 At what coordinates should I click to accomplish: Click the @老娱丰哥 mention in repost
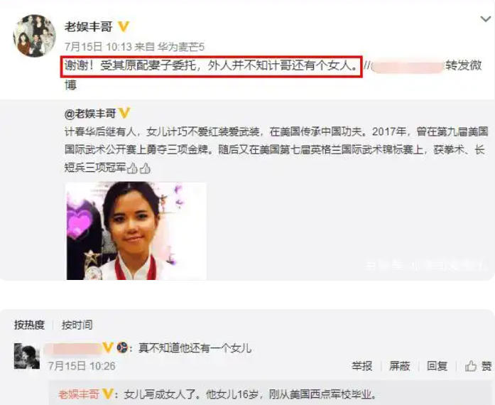tap(90, 113)
